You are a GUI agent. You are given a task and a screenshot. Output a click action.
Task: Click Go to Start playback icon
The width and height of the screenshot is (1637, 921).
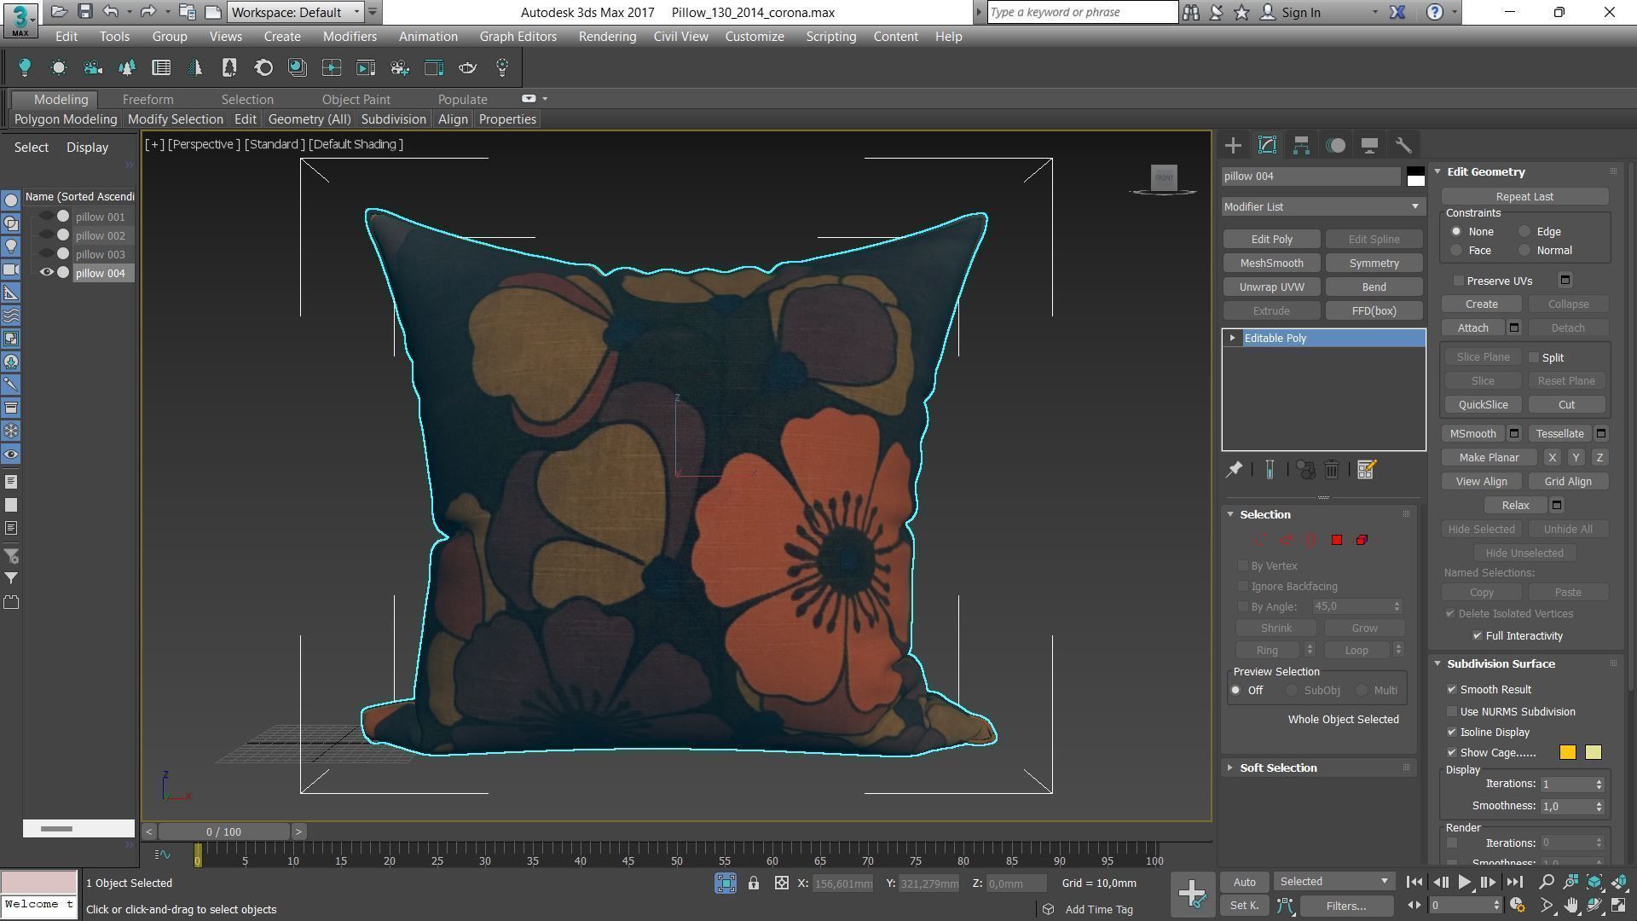tap(1414, 883)
